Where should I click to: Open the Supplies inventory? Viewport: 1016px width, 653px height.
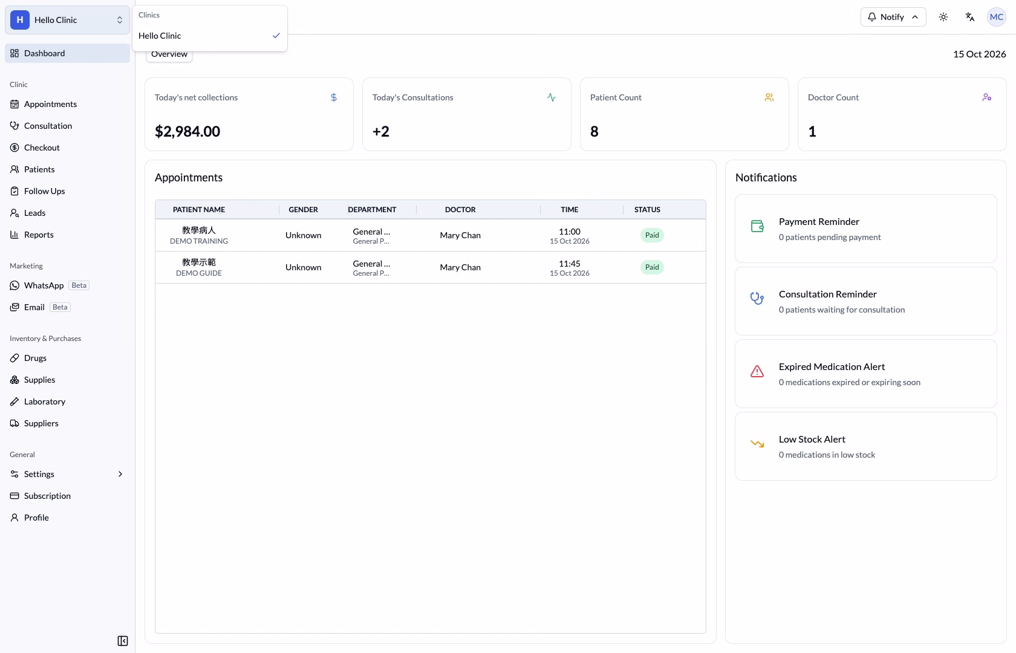pos(67,380)
